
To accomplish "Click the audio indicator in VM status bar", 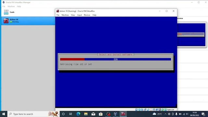I will (142, 110).
